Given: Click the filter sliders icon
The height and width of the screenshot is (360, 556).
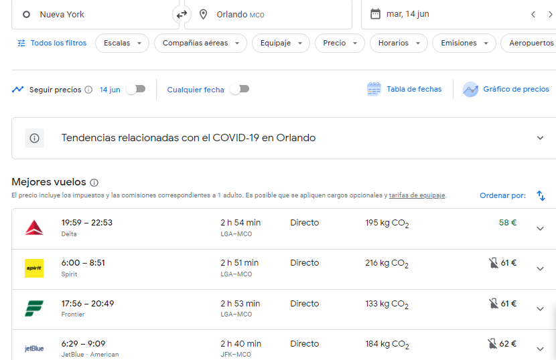Looking at the screenshot, I should coord(21,43).
